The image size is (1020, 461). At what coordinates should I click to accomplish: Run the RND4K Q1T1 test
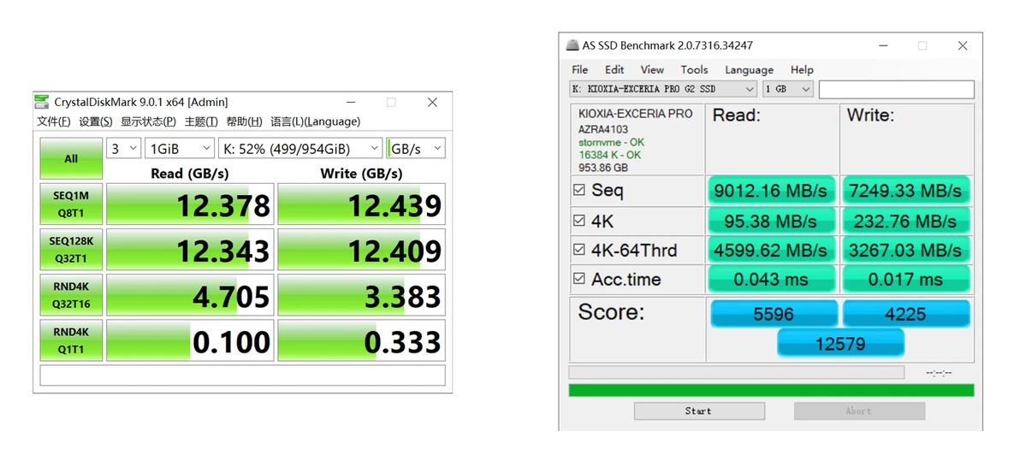(x=72, y=340)
